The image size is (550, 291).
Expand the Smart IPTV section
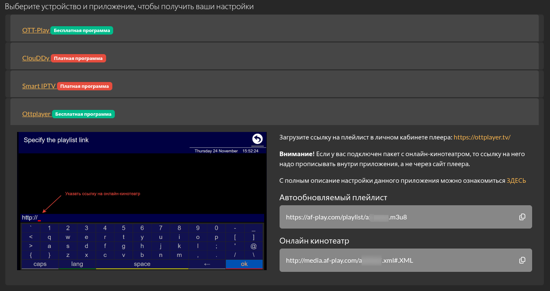(39, 86)
